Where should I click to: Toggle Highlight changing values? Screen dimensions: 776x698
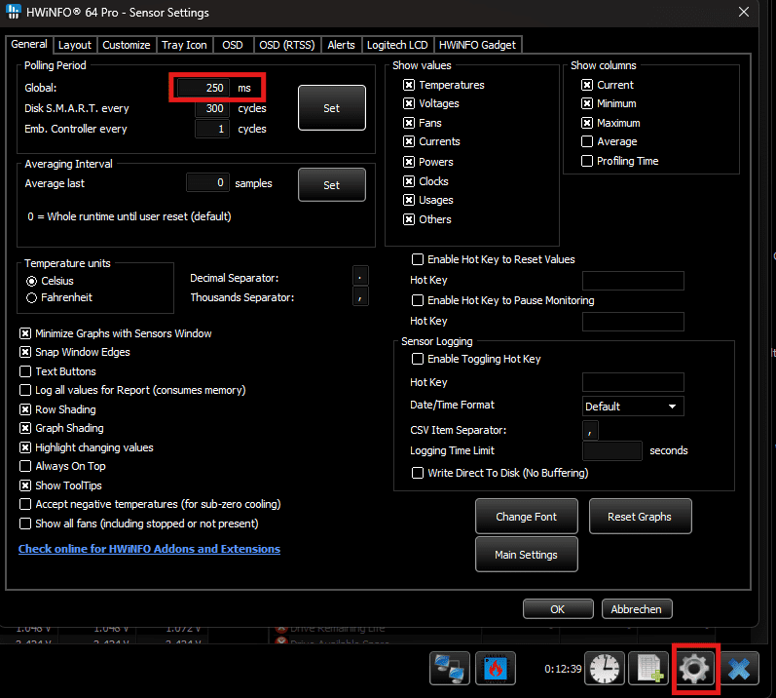coord(25,447)
